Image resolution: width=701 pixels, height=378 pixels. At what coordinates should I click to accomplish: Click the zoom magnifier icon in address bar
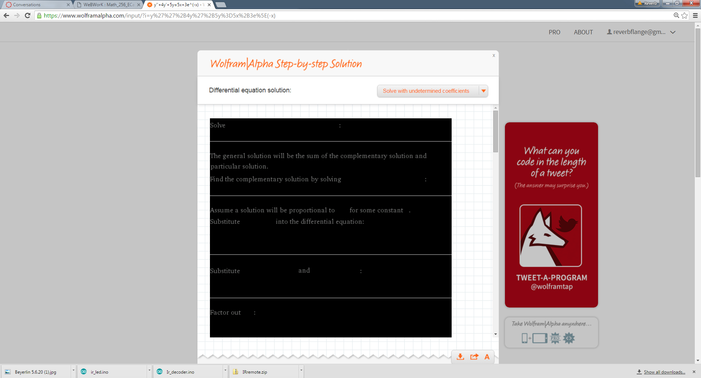click(676, 15)
